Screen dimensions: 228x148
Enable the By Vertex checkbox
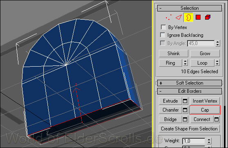(x=163, y=27)
